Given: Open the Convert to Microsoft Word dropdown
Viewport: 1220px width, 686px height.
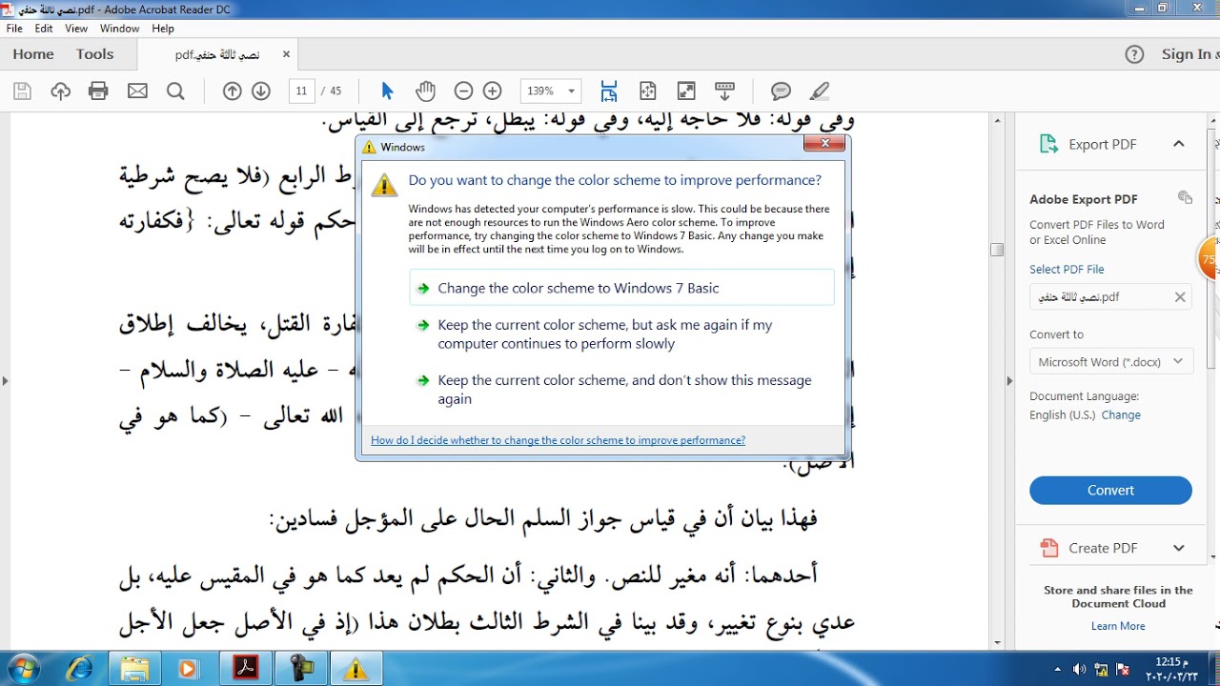Looking at the screenshot, I should [x=1110, y=362].
